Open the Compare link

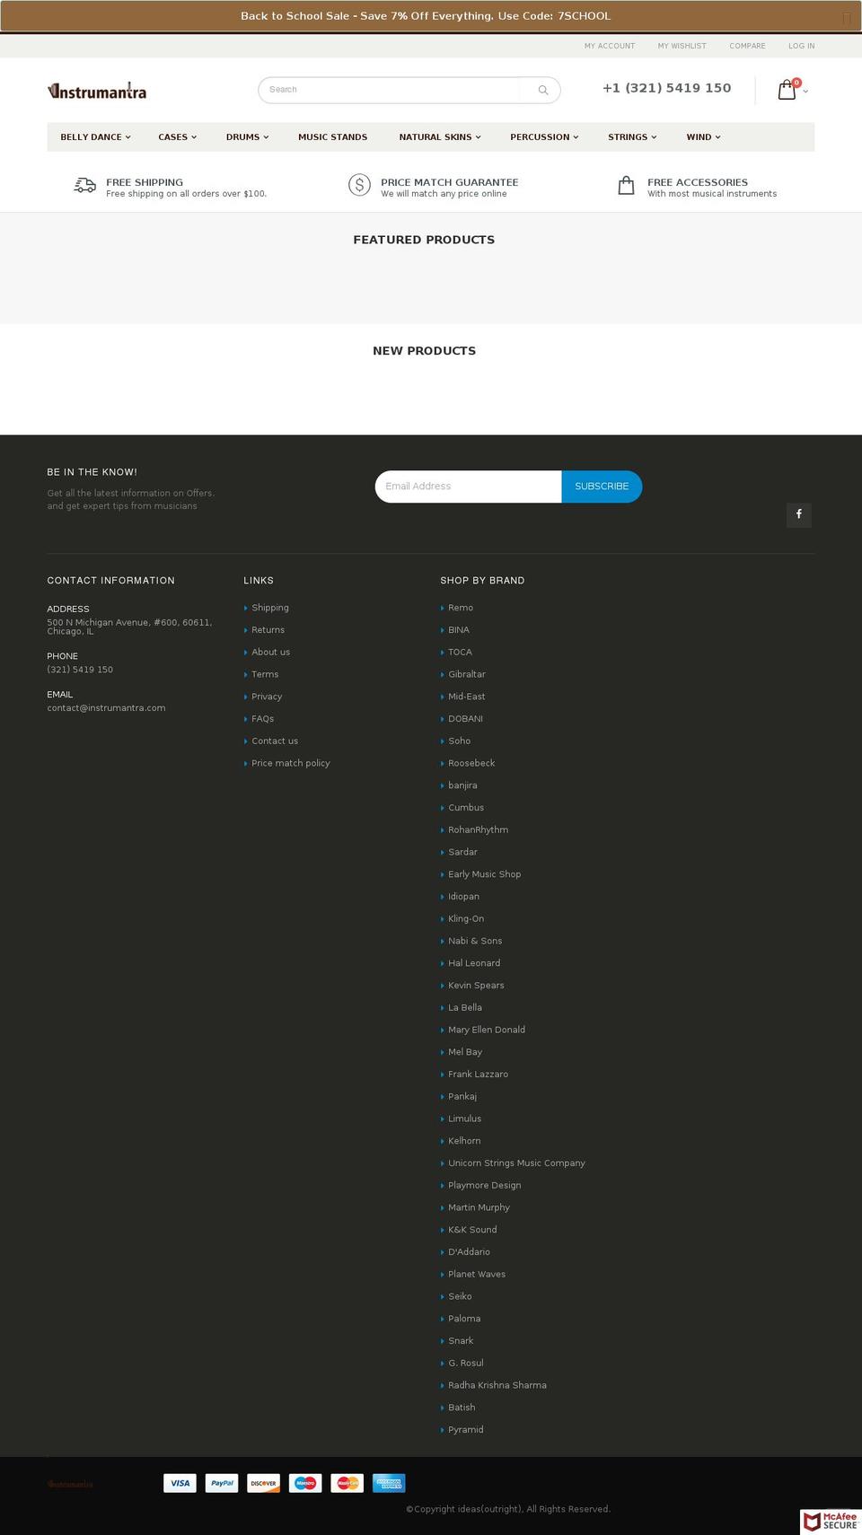tap(747, 46)
